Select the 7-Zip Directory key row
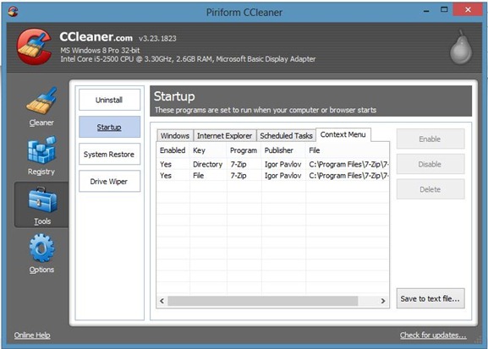The width and height of the screenshot is (488, 349). pyautogui.click(x=272, y=164)
